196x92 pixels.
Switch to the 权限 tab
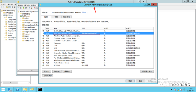(46, 17)
